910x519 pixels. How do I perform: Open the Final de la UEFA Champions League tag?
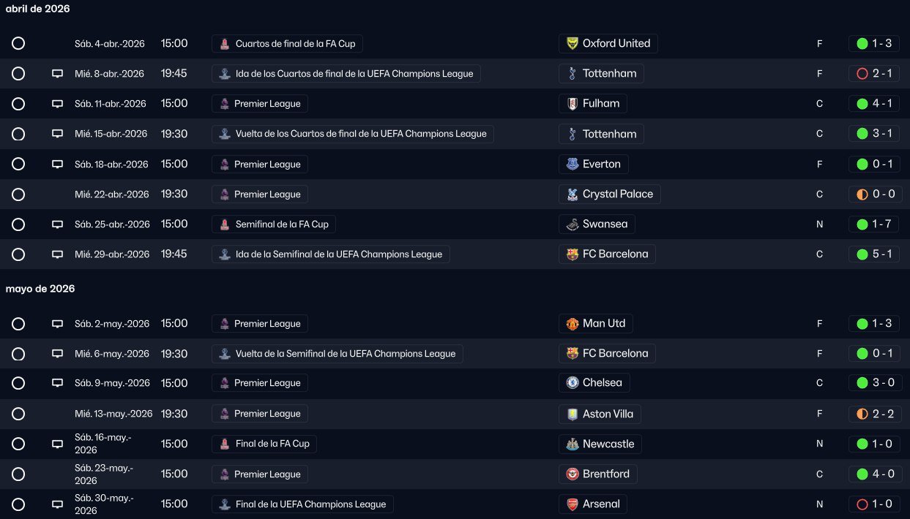coord(303,504)
